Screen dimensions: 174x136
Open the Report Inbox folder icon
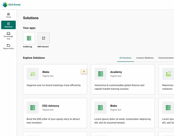(8, 45)
